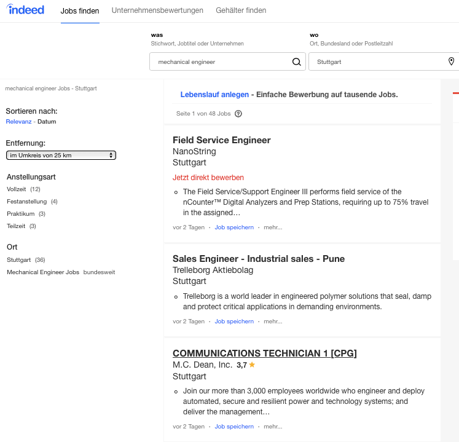Expand 'mehr...' for Field Service Engineer
Viewport: 459px width, 442px height.
pos(273,227)
